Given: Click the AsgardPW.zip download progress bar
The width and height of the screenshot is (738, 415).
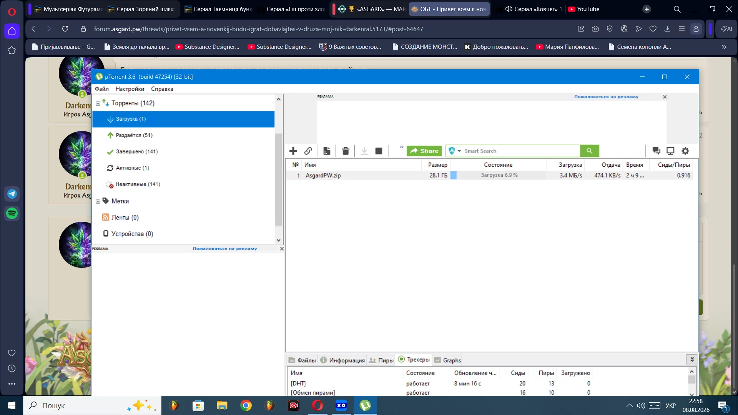Looking at the screenshot, I should (x=498, y=175).
